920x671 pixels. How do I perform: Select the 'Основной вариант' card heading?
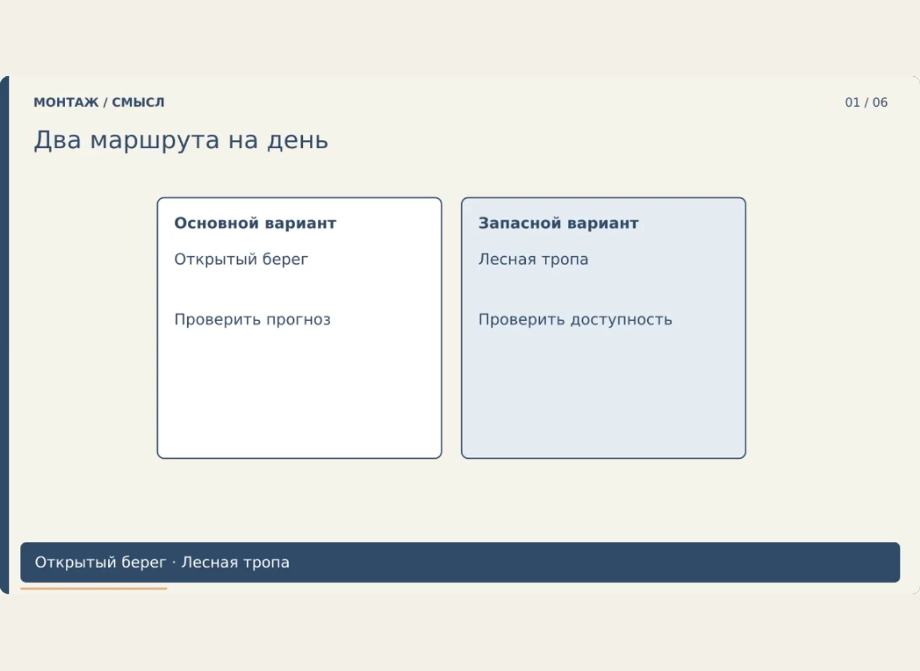(x=255, y=223)
